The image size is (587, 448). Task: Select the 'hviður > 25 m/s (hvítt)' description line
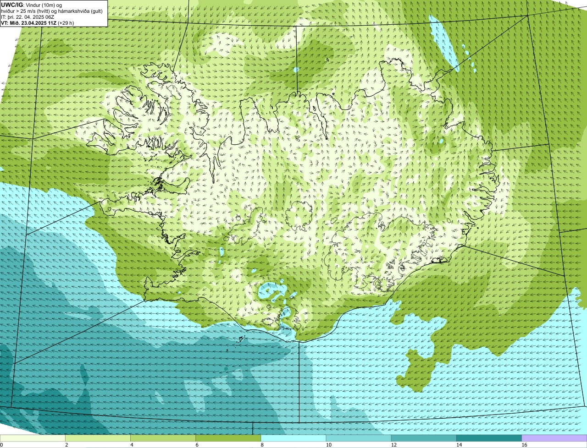click(52, 11)
